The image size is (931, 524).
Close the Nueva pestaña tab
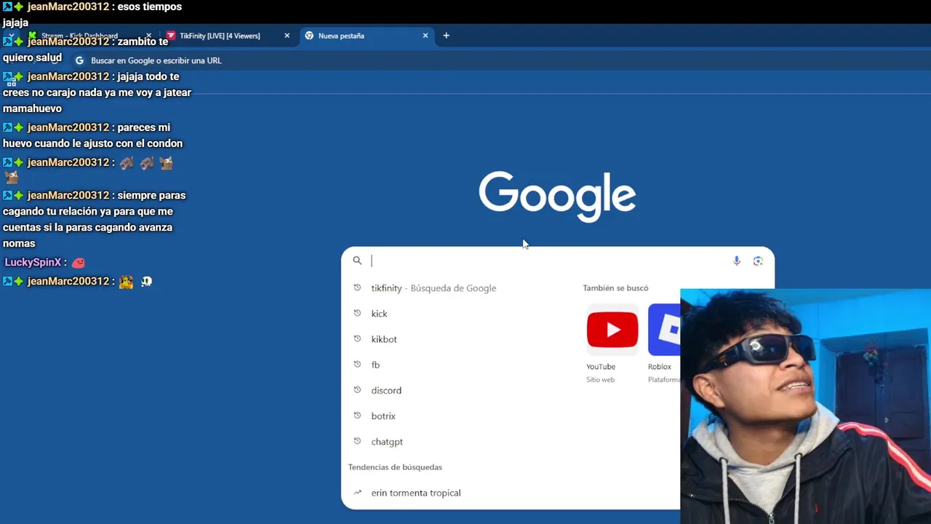pyautogui.click(x=425, y=36)
